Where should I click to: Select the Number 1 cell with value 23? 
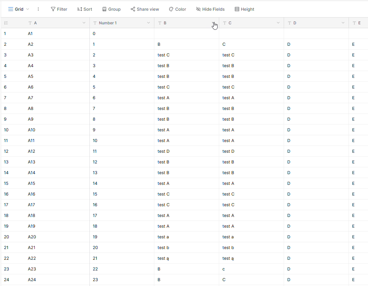(x=122, y=280)
